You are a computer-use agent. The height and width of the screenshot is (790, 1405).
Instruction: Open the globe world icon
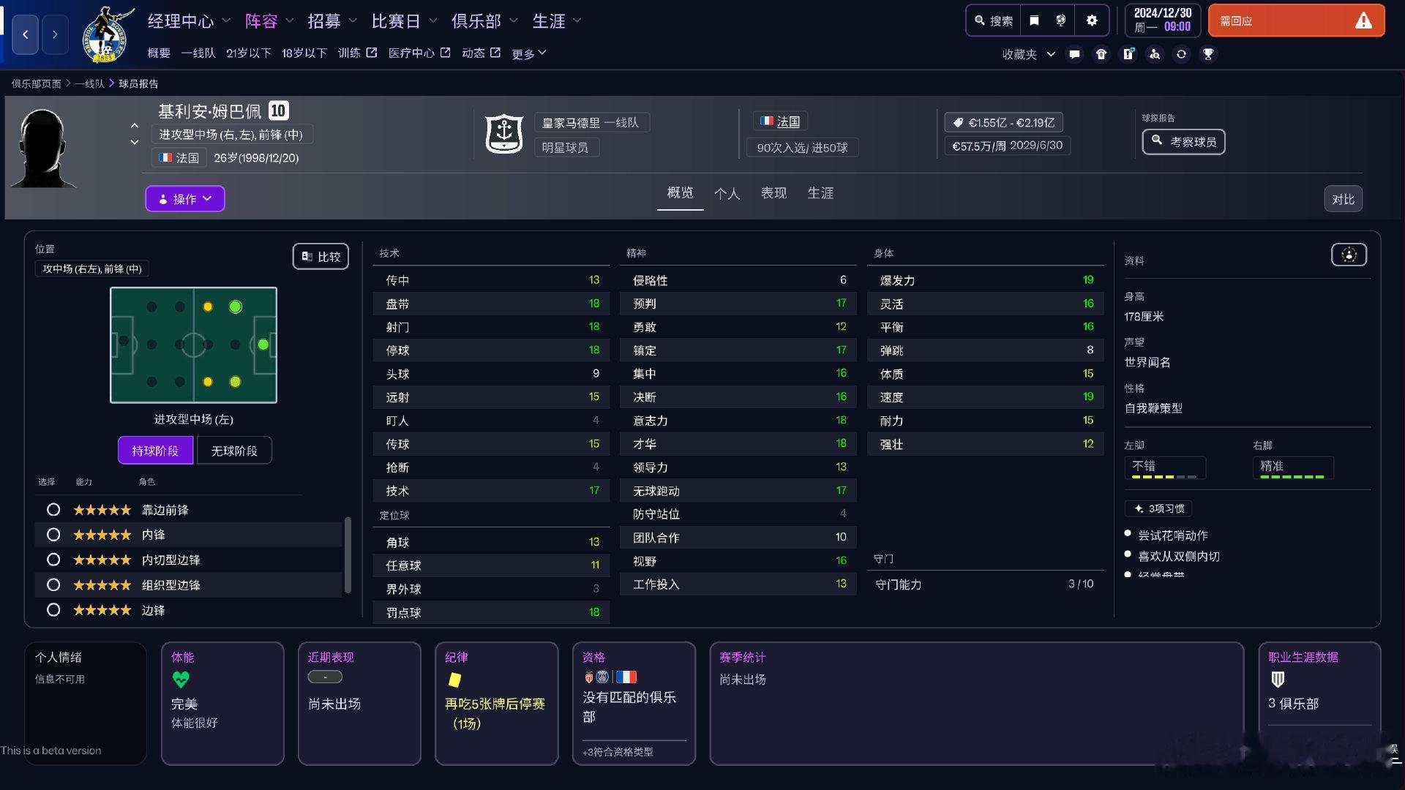(x=1060, y=20)
